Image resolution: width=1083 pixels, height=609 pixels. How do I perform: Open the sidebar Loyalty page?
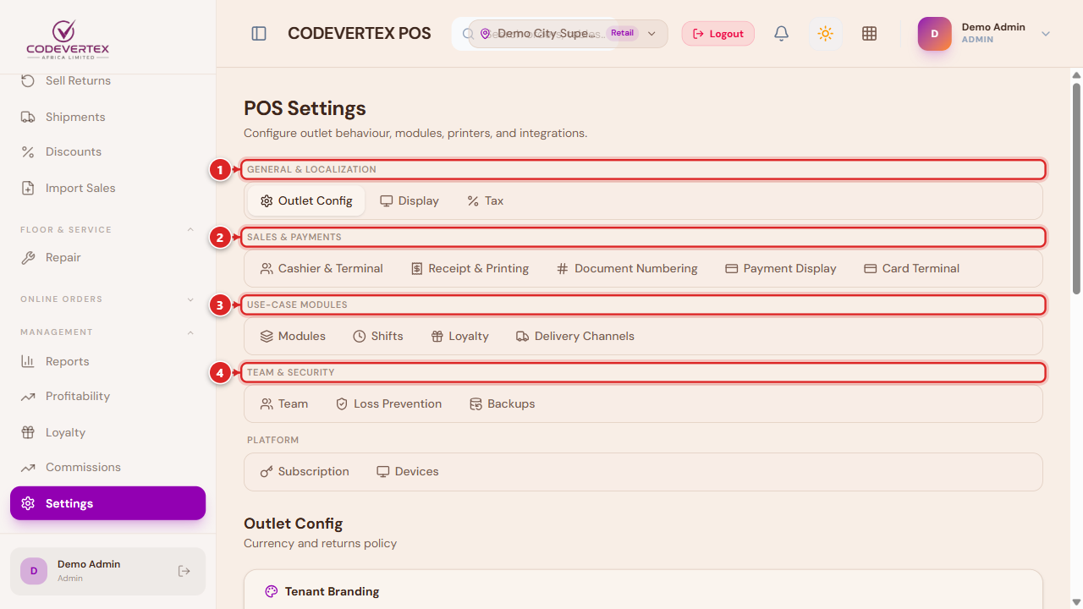(x=107, y=432)
